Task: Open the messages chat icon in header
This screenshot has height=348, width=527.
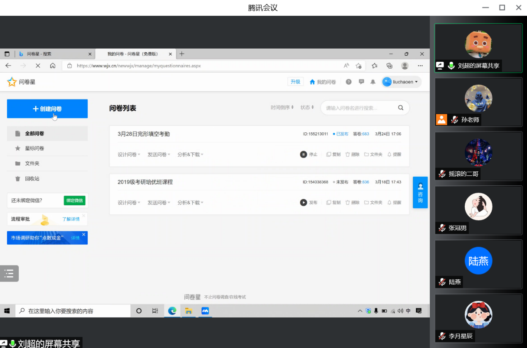Action: (361, 82)
